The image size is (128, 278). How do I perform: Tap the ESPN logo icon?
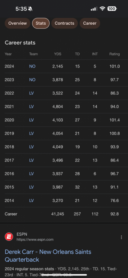coord(9,237)
